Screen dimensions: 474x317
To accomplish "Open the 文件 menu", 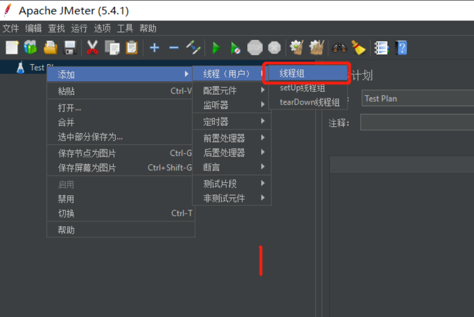I will (x=11, y=29).
